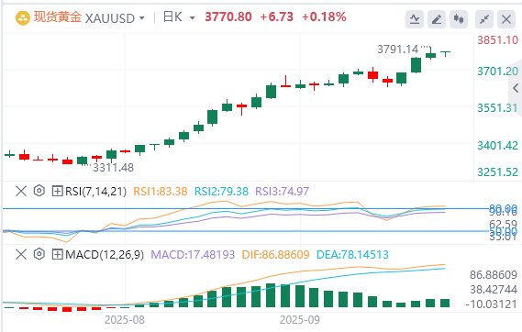Click the 现货黄金 instrument name
The width and height of the screenshot is (522, 332).
pyautogui.click(x=58, y=17)
